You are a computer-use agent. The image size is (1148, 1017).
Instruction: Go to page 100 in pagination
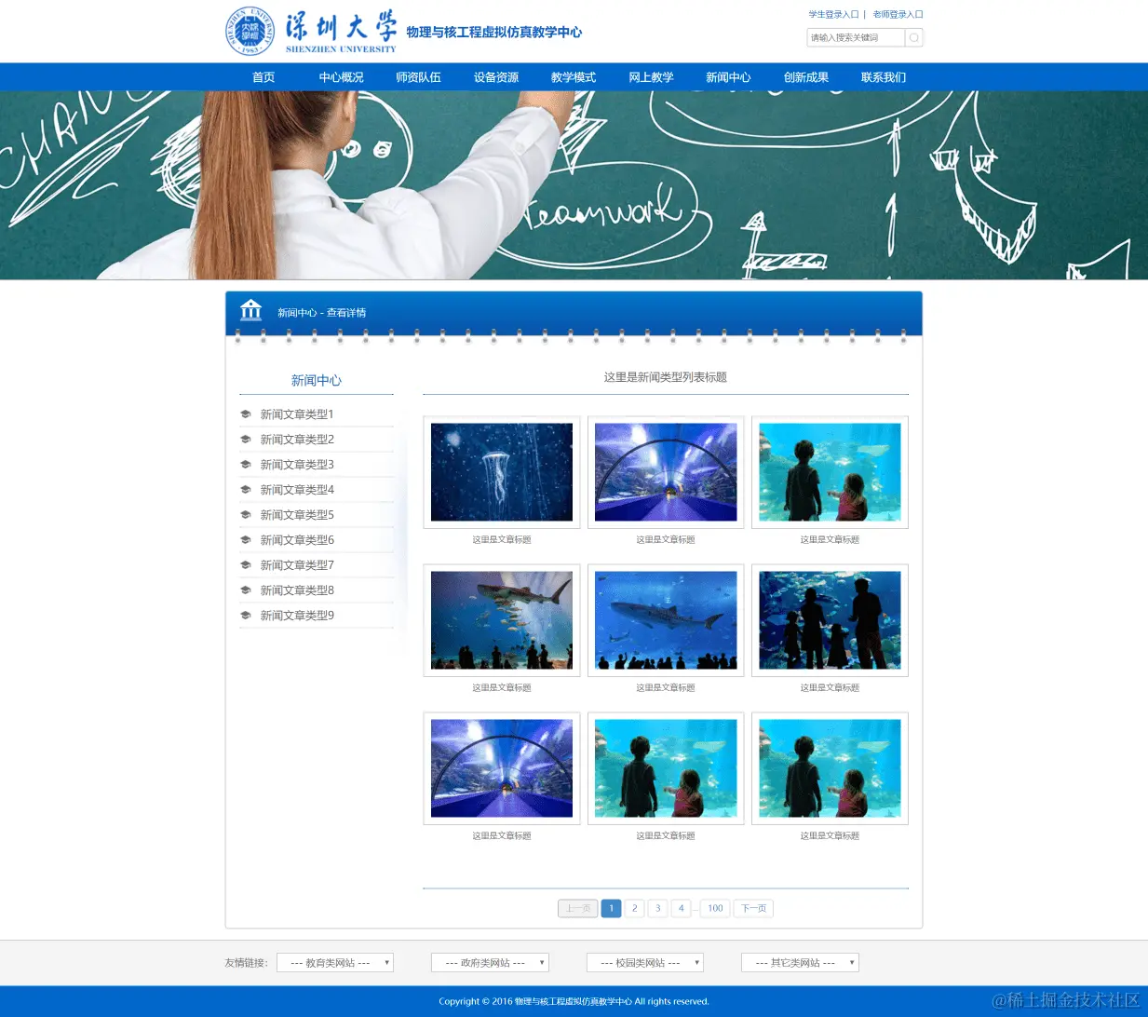click(715, 908)
